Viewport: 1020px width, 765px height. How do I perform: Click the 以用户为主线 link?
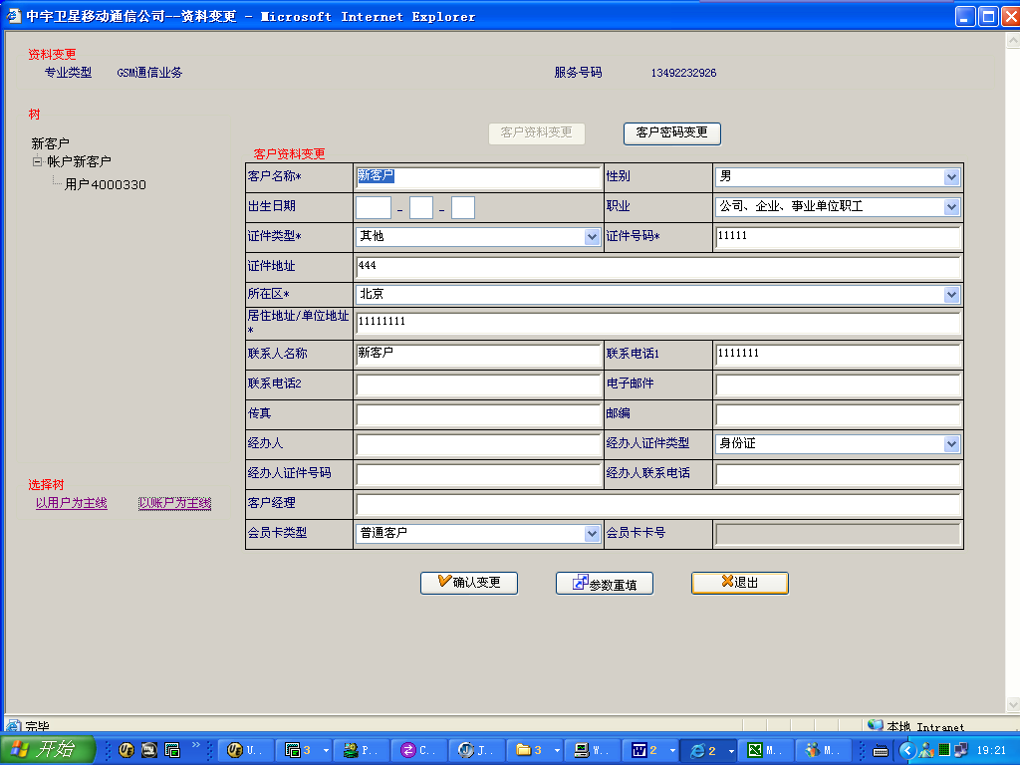click(71, 504)
